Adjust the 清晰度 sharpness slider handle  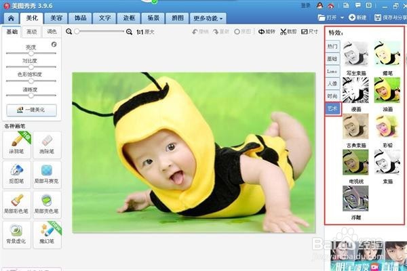coord(31,96)
